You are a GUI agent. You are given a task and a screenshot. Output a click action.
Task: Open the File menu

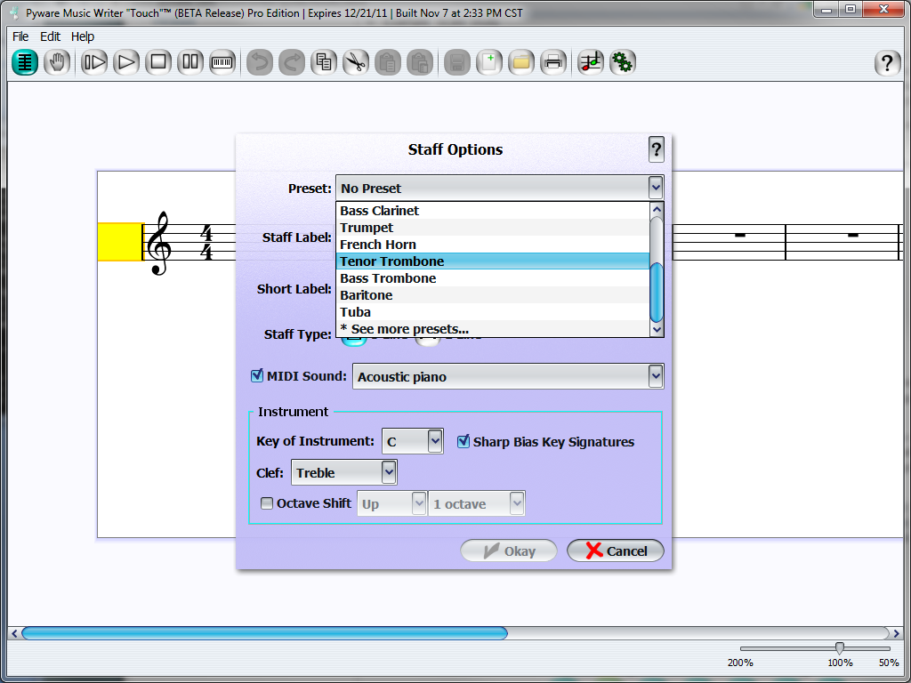20,36
